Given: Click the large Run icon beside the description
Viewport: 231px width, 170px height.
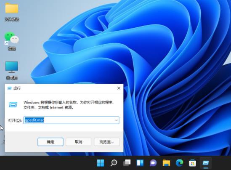Looking at the screenshot, I should tap(13, 105).
